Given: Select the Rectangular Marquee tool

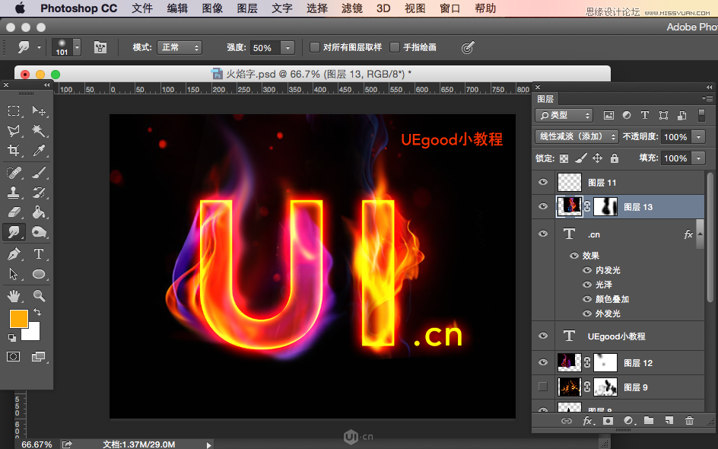Looking at the screenshot, I should [14, 110].
